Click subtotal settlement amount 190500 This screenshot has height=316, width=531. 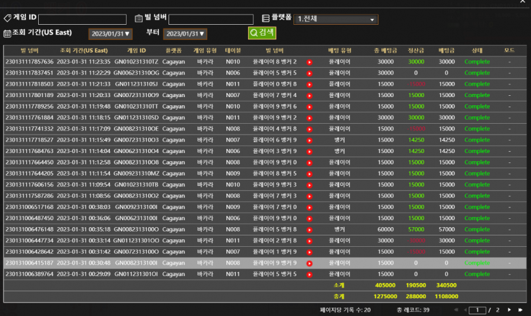(x=416, y=286)
